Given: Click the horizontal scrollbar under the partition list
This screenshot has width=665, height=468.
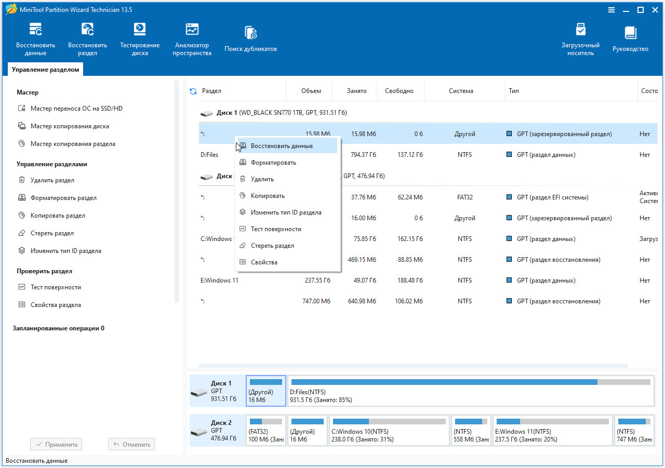Looking at the screenshot, I should pos(413,366).
